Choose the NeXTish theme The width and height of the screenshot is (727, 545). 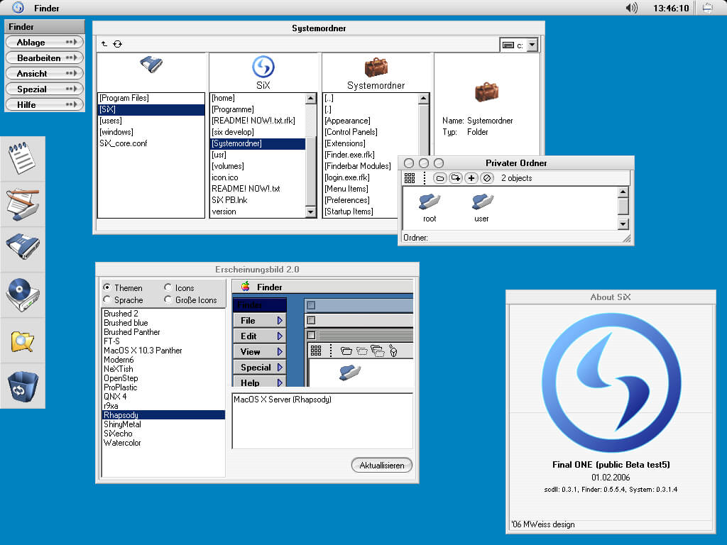point(163,369)
